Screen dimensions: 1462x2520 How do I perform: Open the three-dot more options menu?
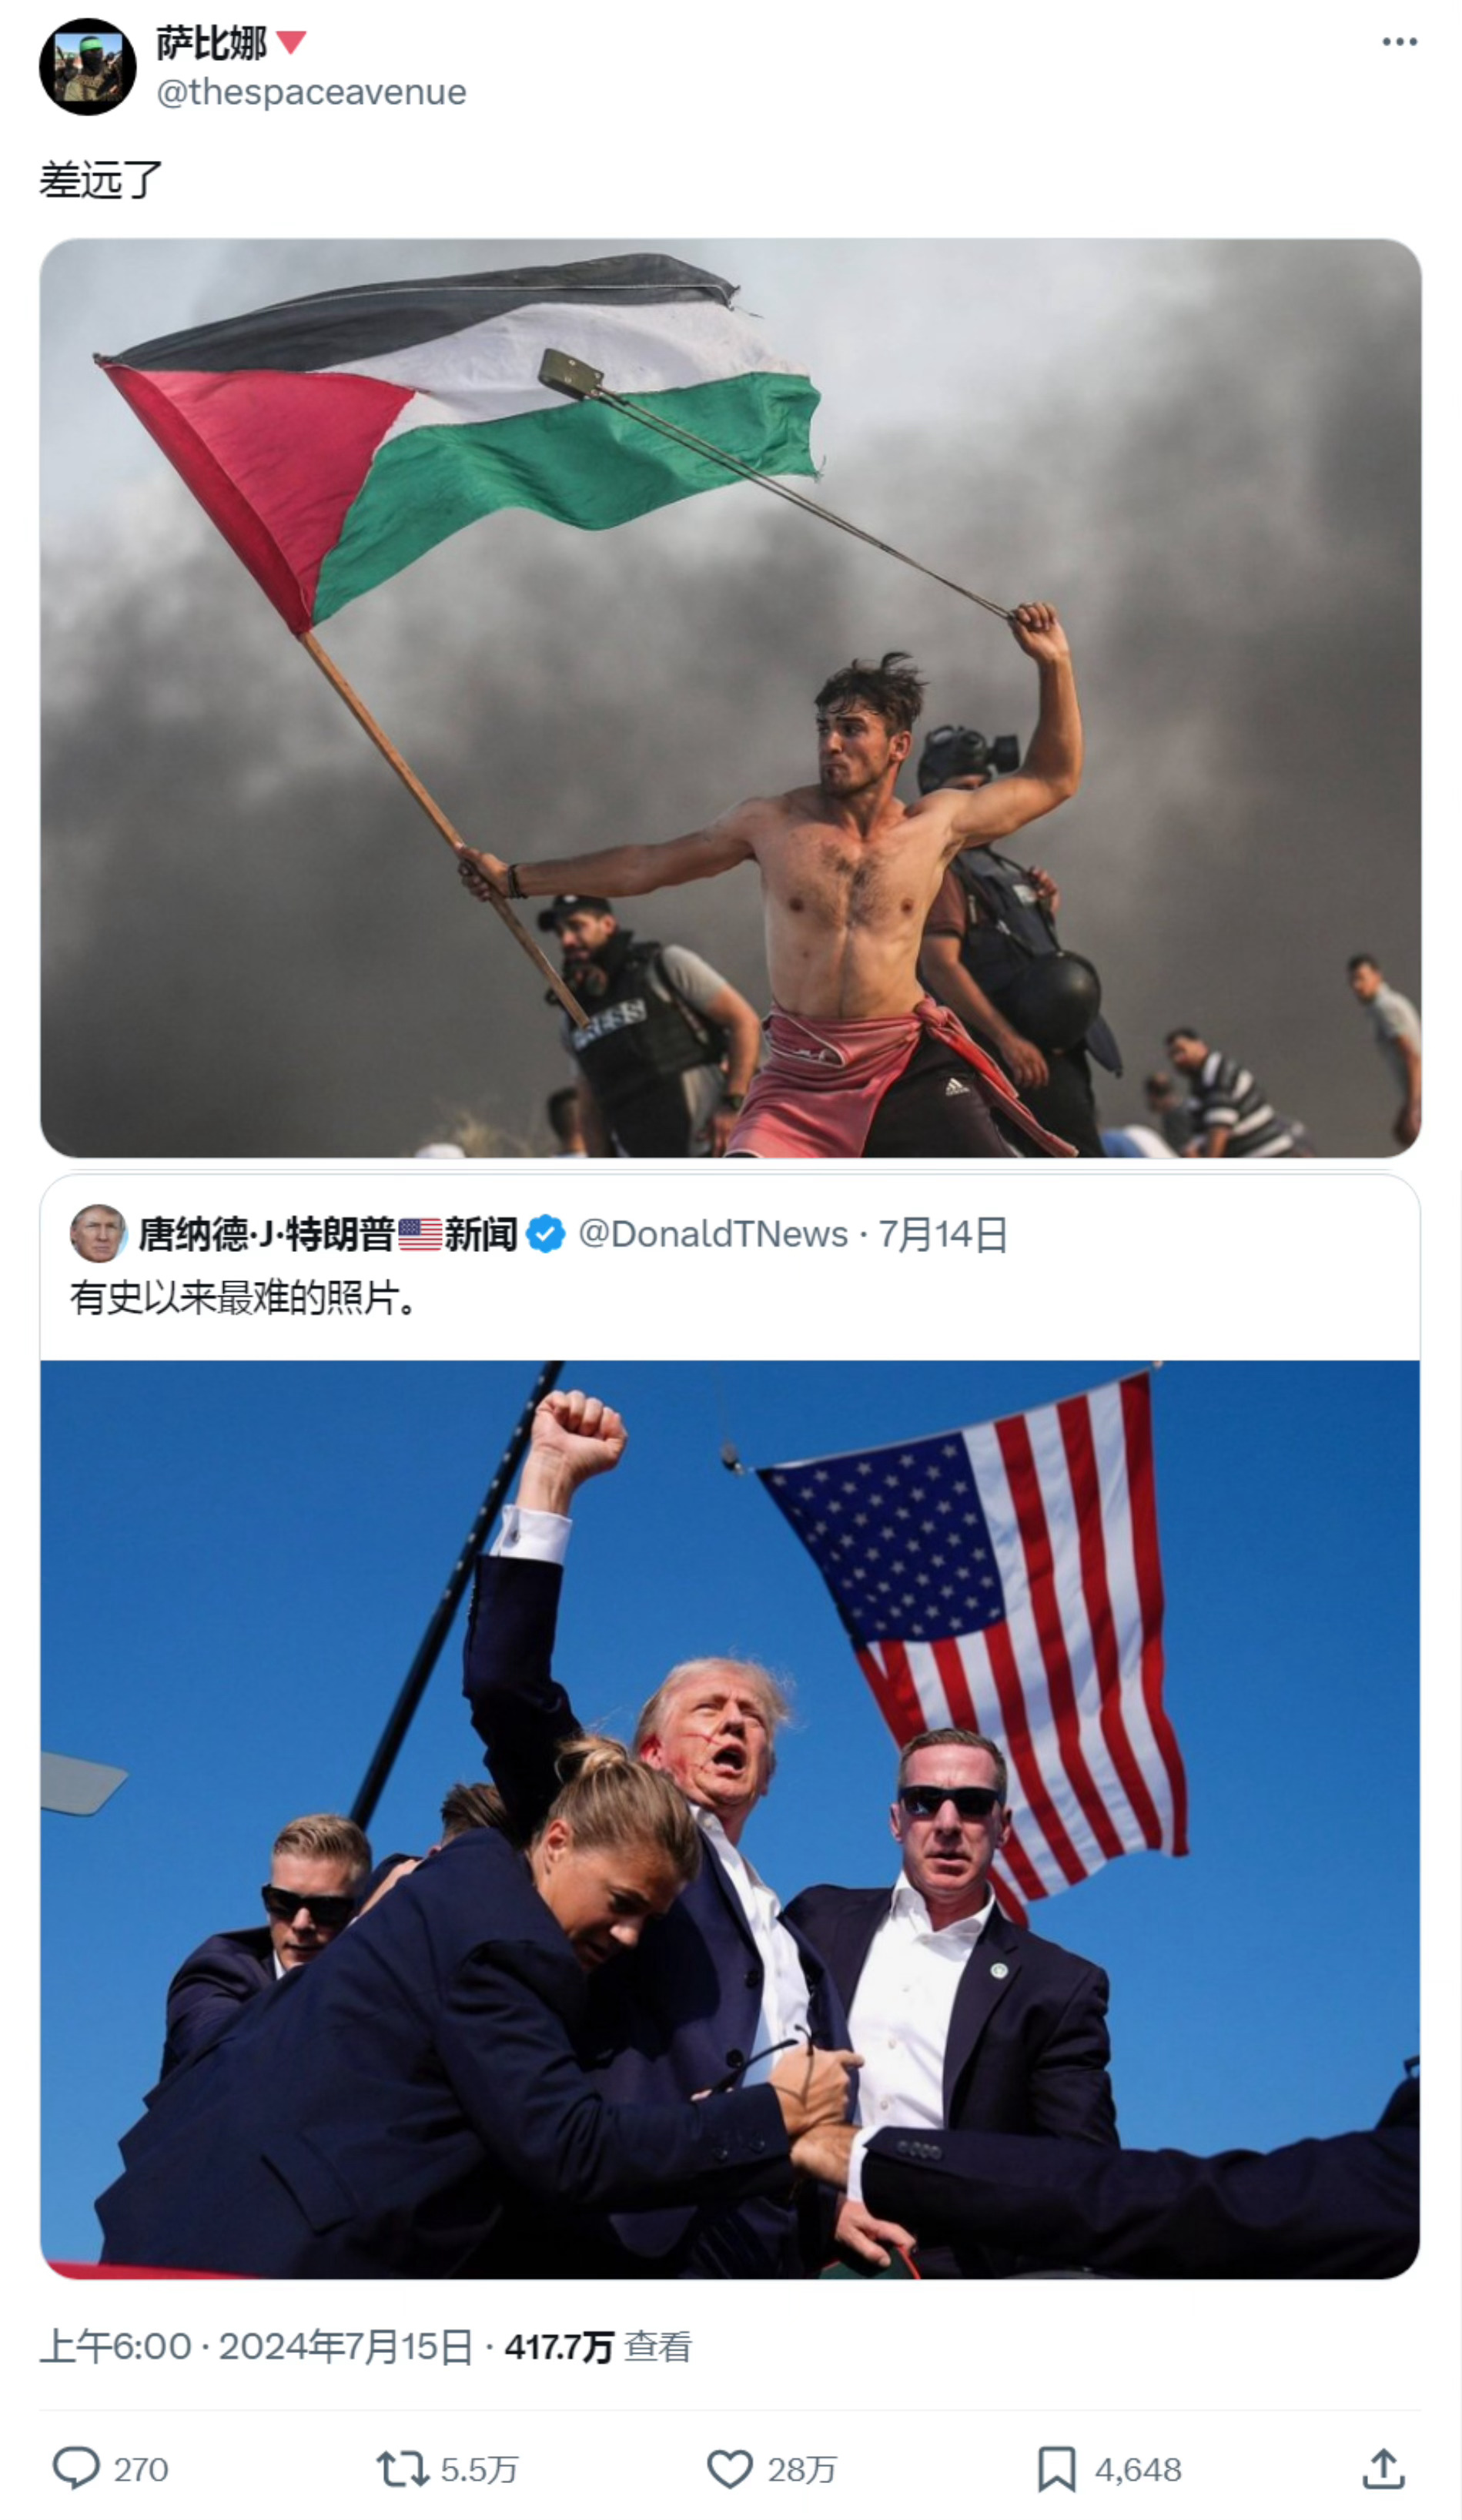click(1399, 42)
